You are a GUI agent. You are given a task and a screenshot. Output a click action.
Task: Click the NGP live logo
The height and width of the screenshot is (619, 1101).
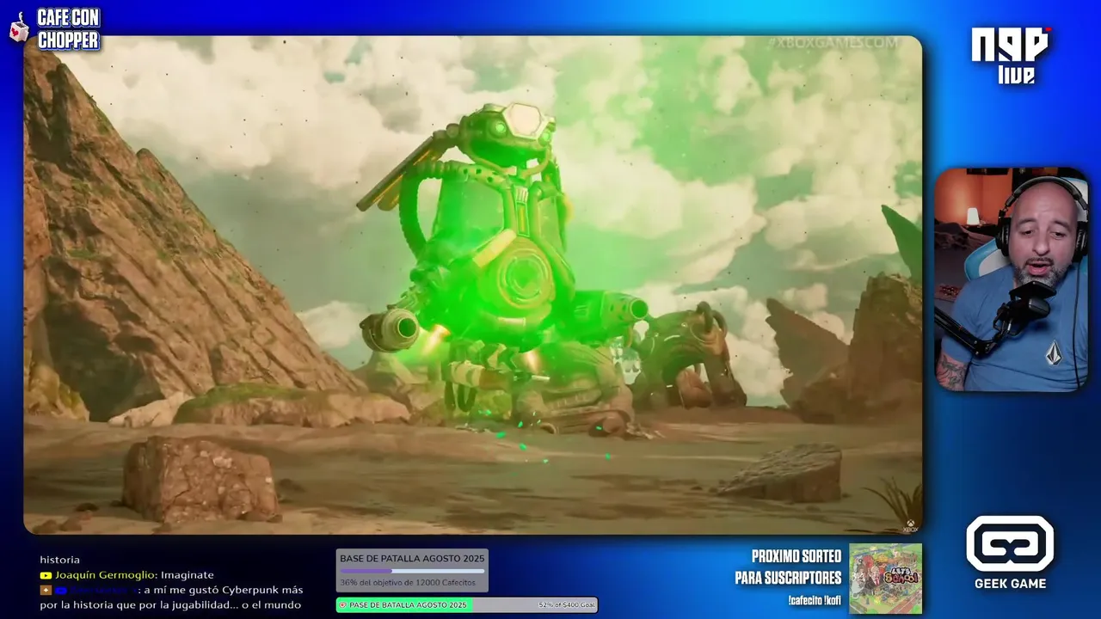point(1011,55)
